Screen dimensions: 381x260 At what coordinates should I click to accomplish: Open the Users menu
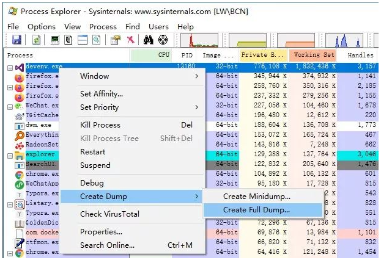158,27
